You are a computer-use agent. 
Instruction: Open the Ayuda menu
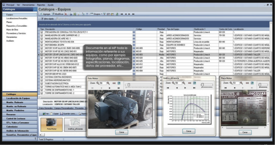[x=50, y=5]
